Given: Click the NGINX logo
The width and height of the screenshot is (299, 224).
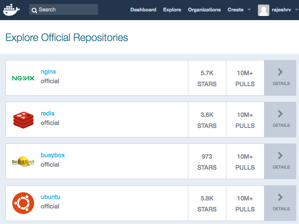Looking at the screenshot, I should point(23,78).
